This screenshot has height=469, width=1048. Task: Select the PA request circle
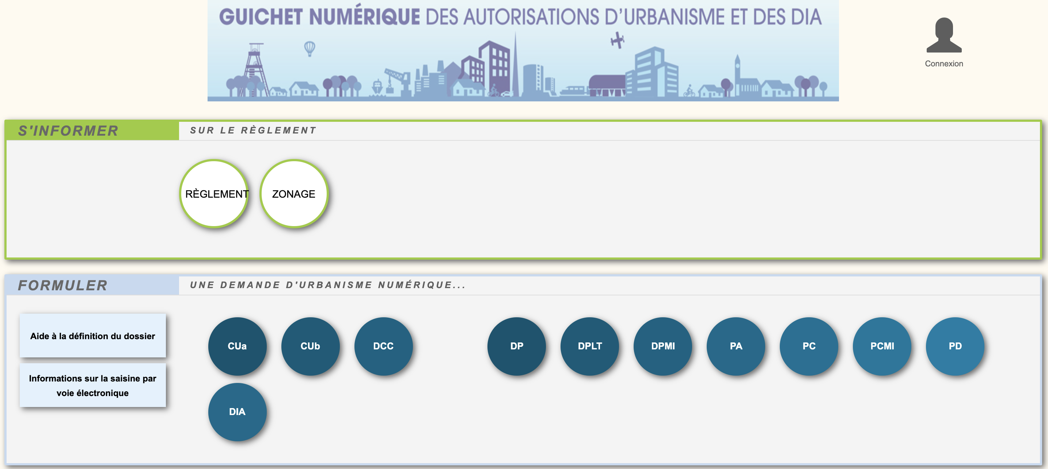[x=736, y=346]
